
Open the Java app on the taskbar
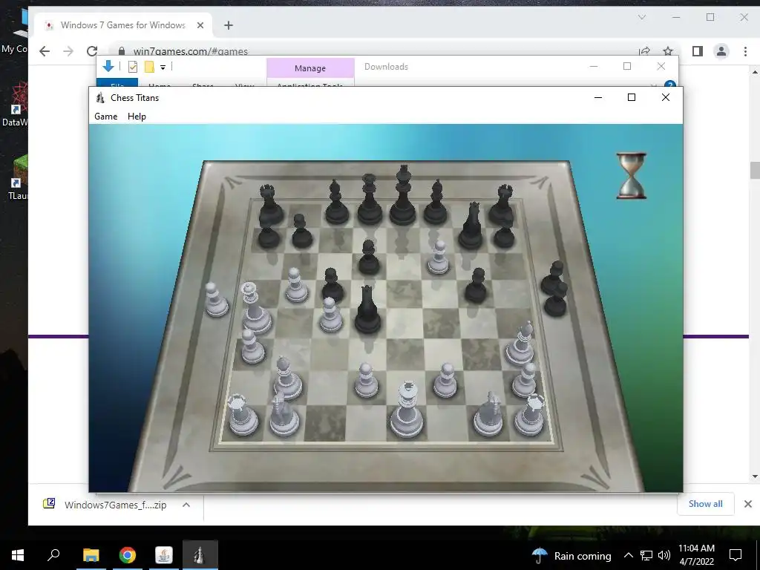click(164, 555)
